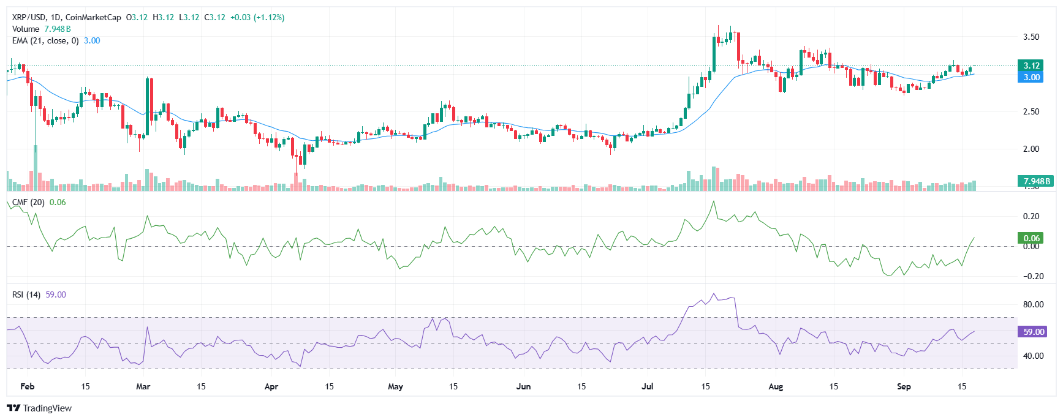The width and height of the screenshot is (1063, 420).
Task: Click the purple 59.00 RSI value tag
Action: tap(1033, 332)
